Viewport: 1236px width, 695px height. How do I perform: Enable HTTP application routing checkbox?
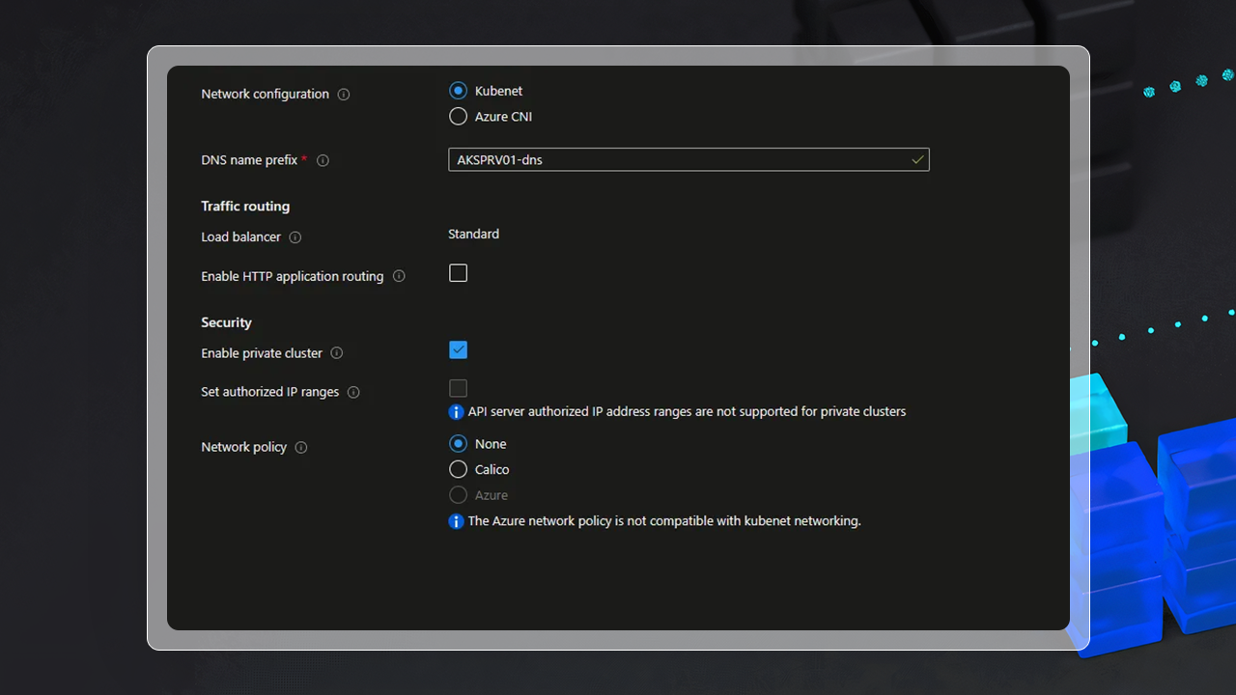pos(459,274)
